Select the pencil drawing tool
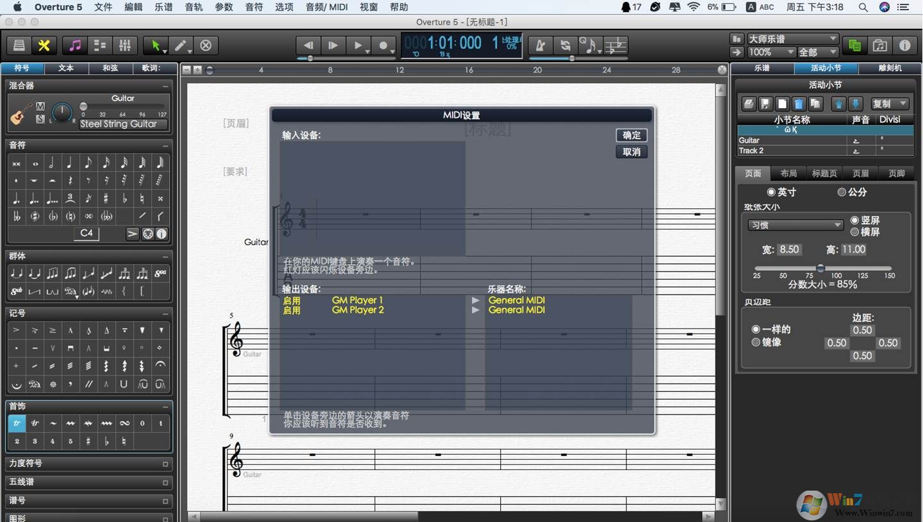The image size is (923, 522). point(181,45)
